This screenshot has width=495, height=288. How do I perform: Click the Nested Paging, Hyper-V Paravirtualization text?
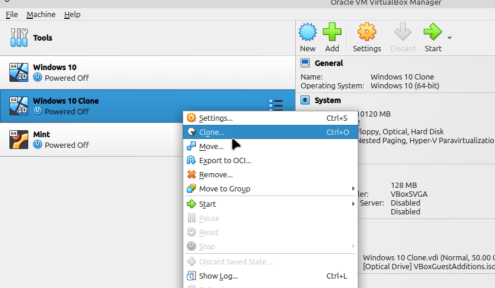pos(427,140)
